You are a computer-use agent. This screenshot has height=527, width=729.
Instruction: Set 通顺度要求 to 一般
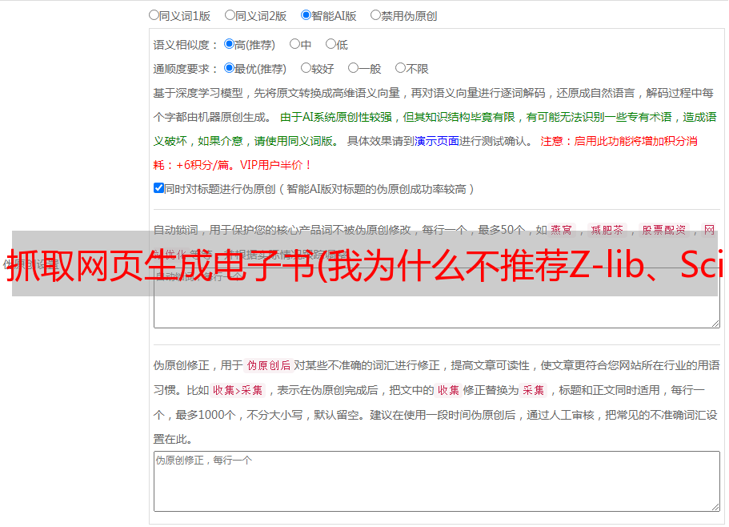(354, 68)
